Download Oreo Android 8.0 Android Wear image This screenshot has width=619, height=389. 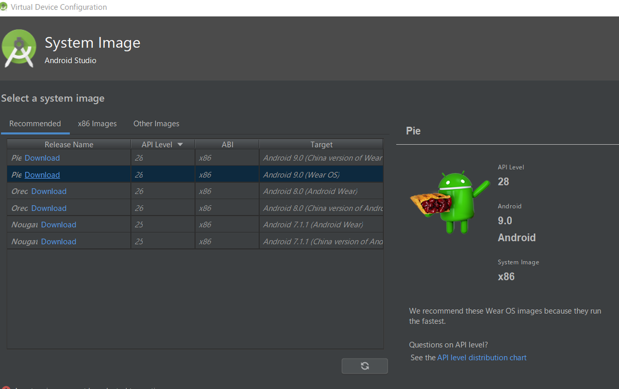point(49,191)
